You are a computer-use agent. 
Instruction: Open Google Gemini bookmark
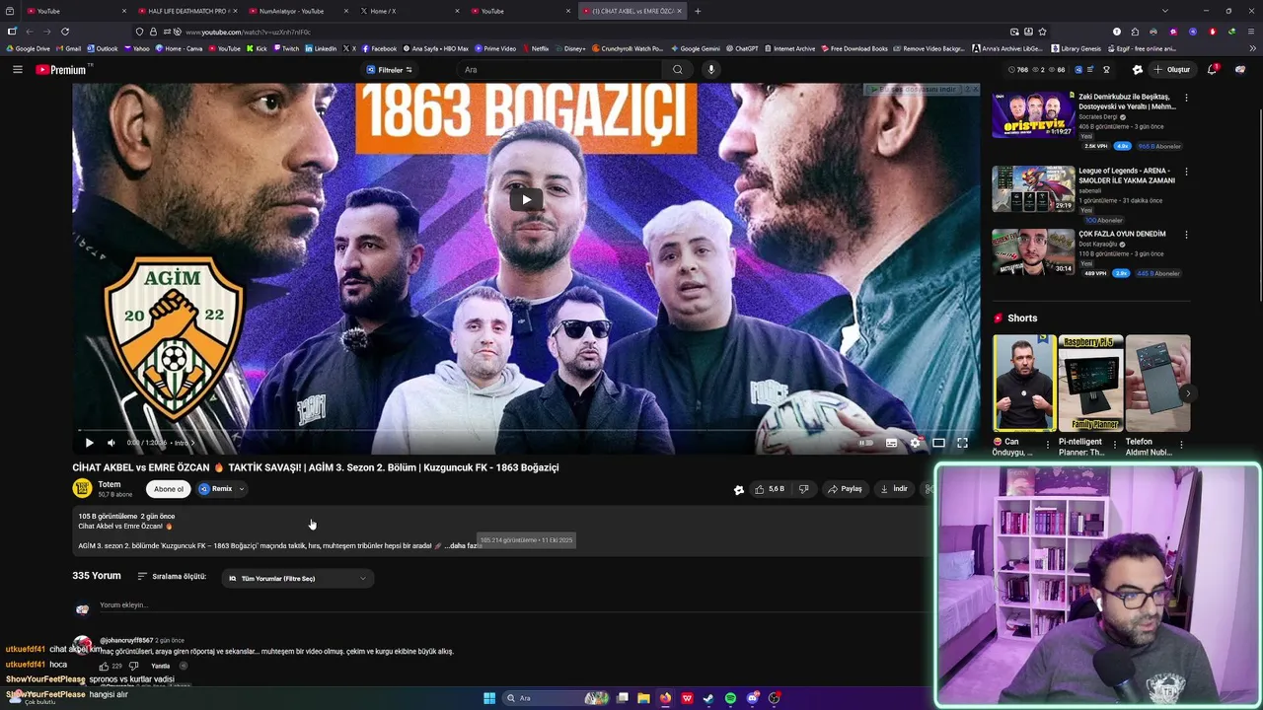click(695, 48)
